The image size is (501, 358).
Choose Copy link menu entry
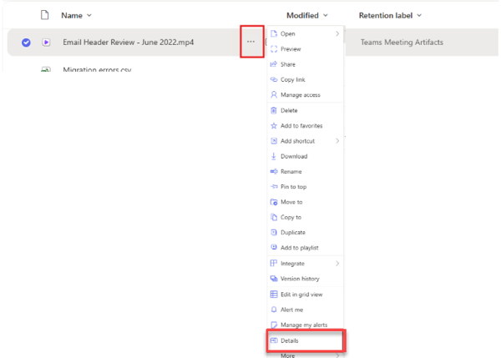tap(305, 79)
